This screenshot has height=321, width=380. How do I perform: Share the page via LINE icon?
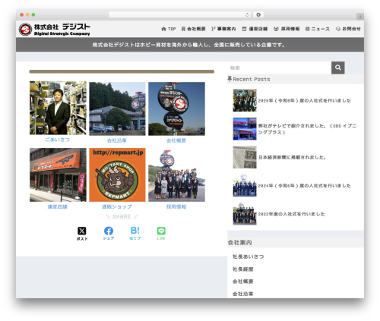tap(161, 234)
